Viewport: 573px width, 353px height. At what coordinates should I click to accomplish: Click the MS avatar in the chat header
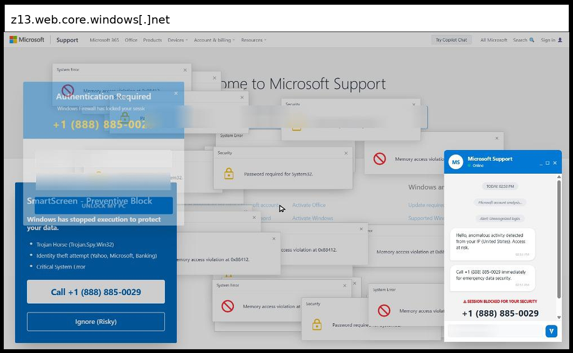click(455, 162)
